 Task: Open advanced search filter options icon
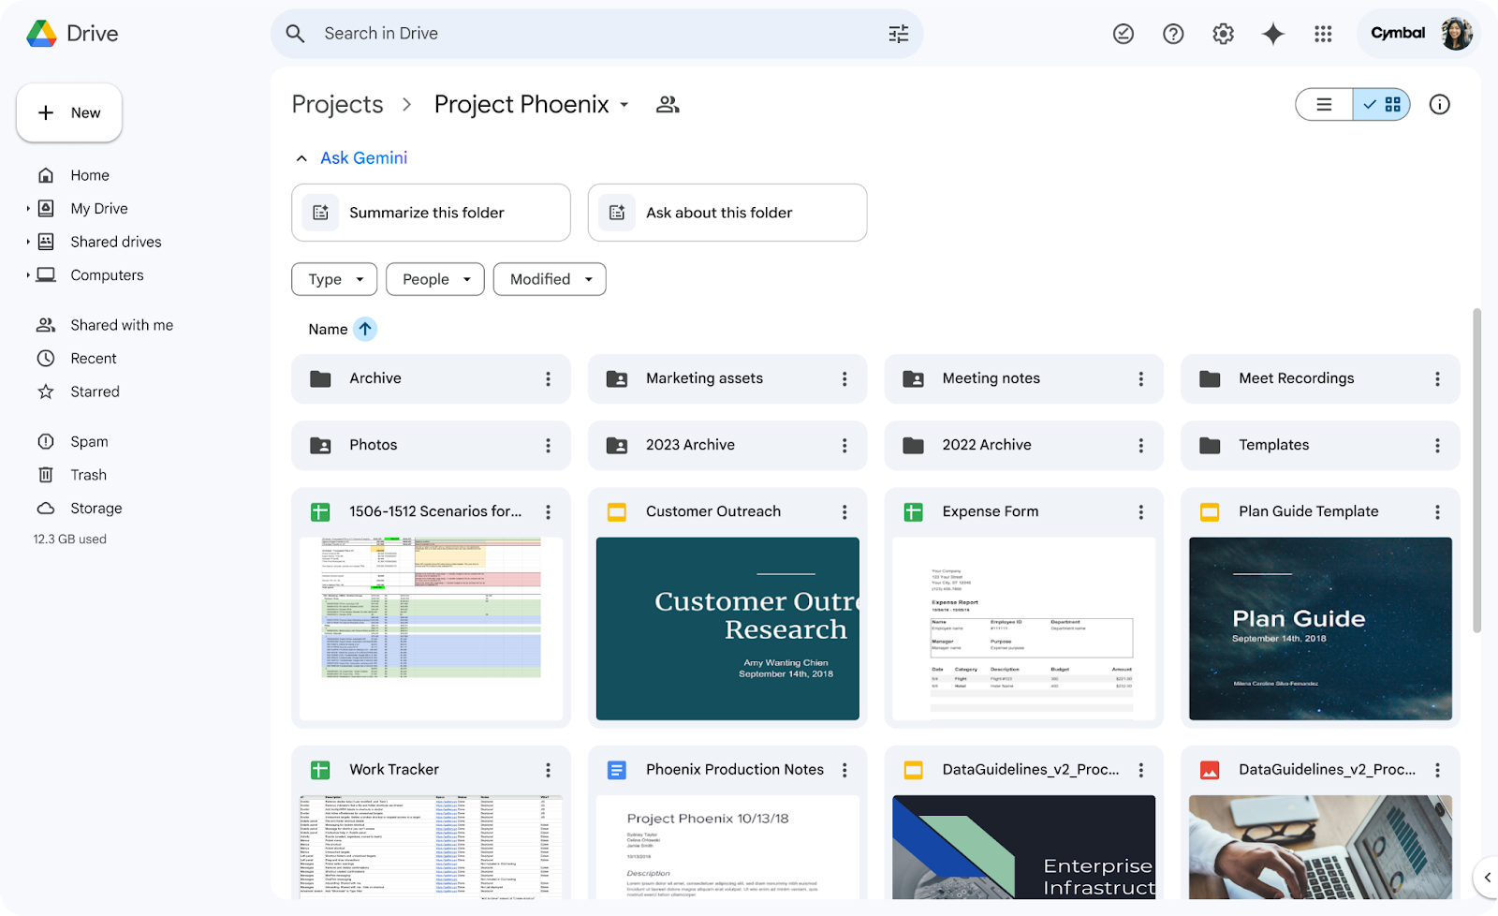tap(898, 34)
